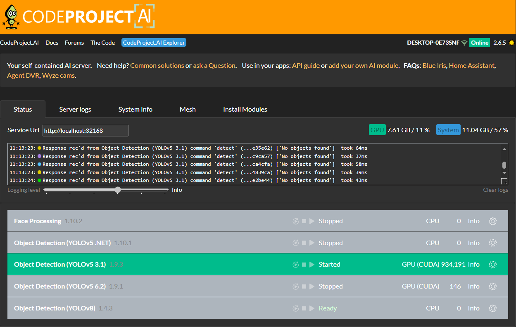Image resolution: width=516 pixels, height=327 pixels.
Task: Open the Wyze cams FAQ link
Action: (58, 75)
